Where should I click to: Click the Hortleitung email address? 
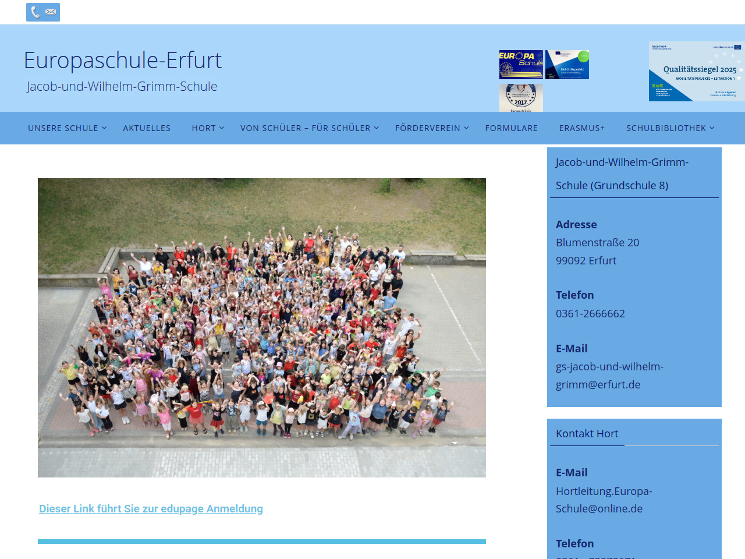coord(604,500)
